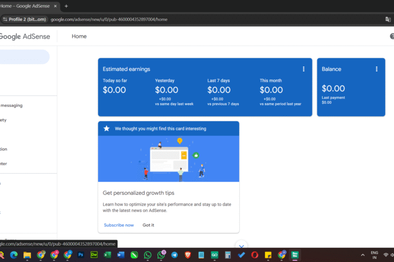Dismiss the card with Got it
This screenshot has height=262, width=394.
point(148,225)
